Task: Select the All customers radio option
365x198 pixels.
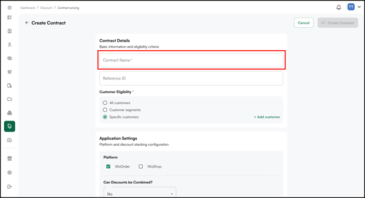Action: point(105,103)
